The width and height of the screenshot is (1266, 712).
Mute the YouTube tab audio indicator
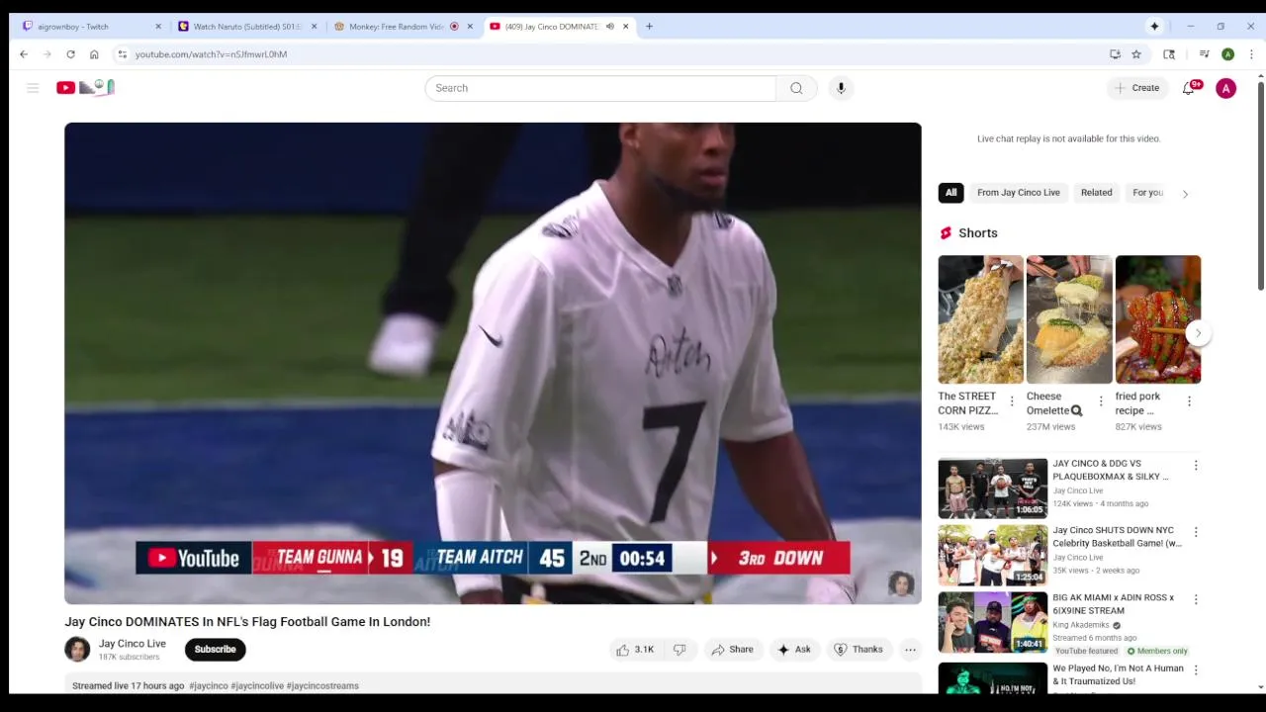[609, 27]
